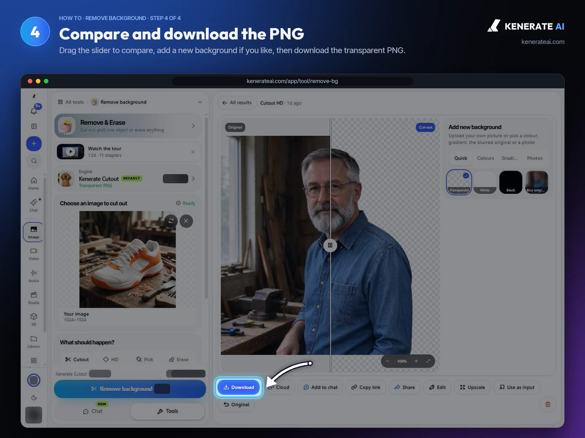Select the HD mode
The width and height of the screenshot is (585, 438).
(x=111, y=360)
